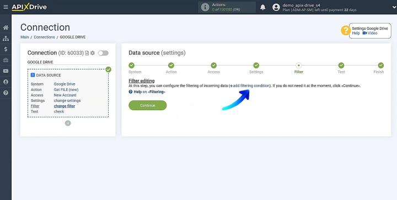Screen dimensions: 397x200
Task: Click the Filter label in data source block
Action: tap(35, 106)
